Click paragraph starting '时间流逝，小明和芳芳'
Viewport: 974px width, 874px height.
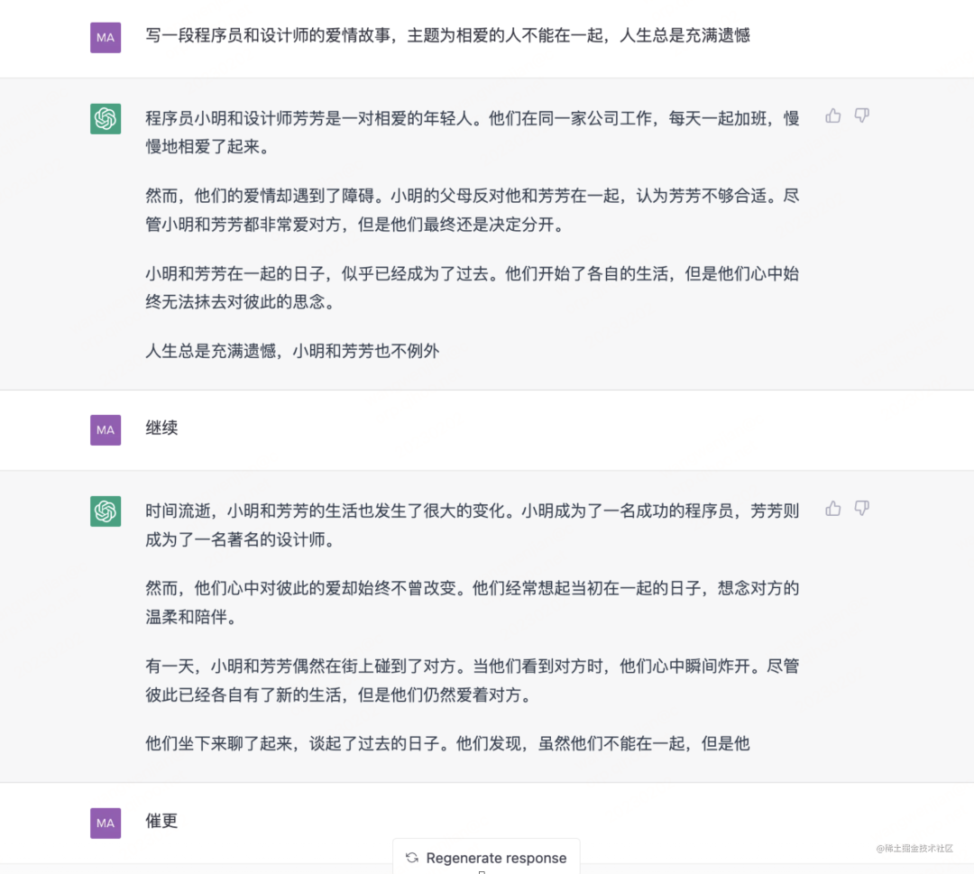click(472, 525)
